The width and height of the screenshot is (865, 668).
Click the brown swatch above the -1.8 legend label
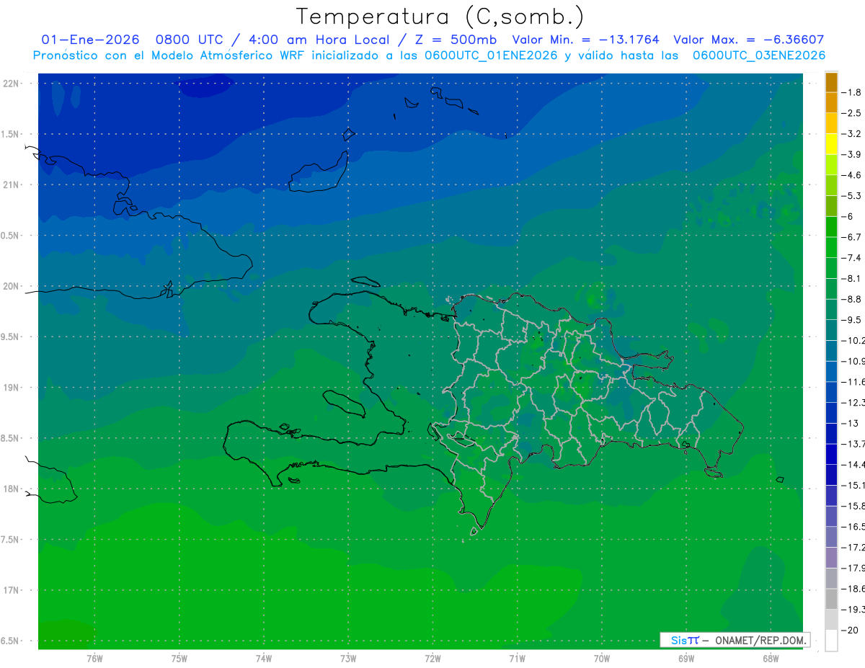(831, 82)
